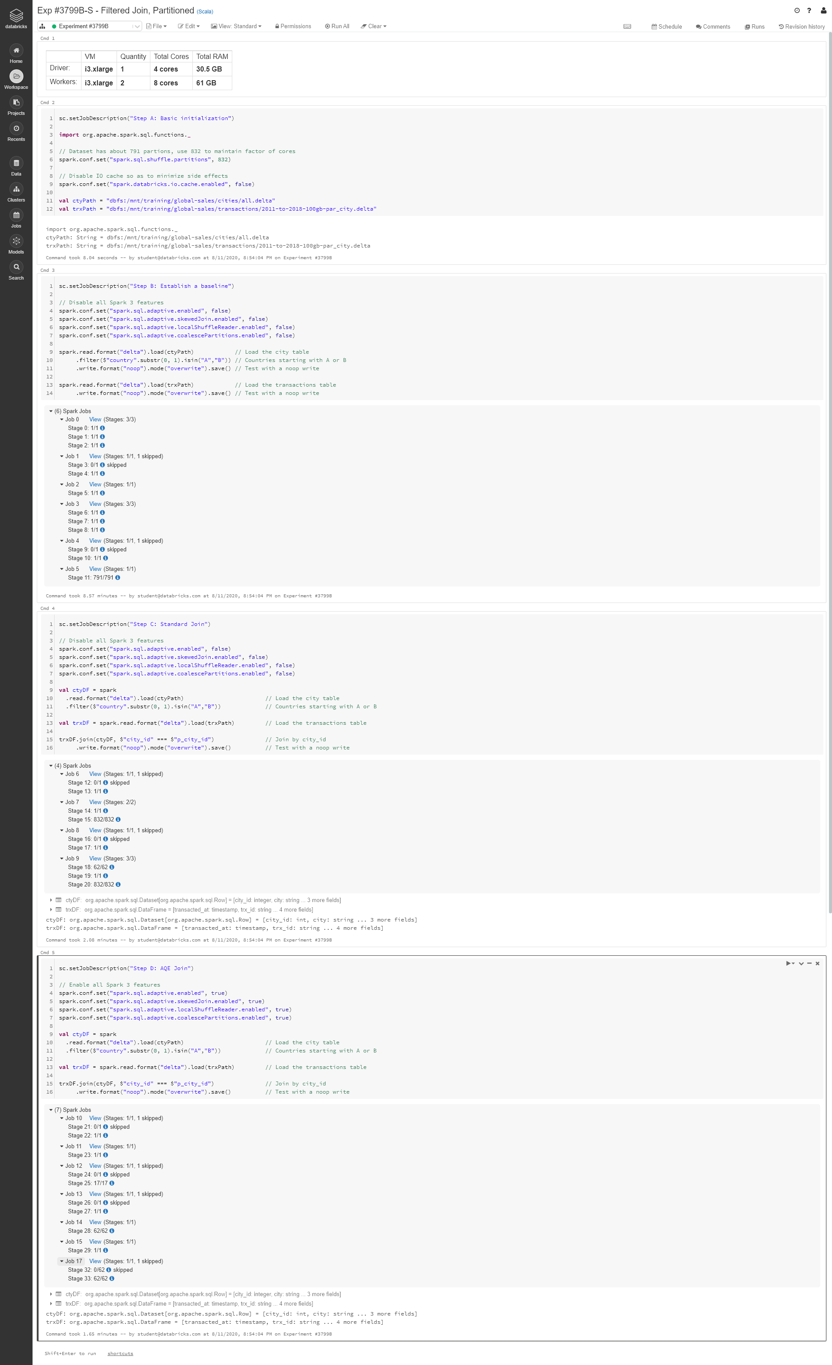
Task: Collapse the (7) Spark Jobs list
Action: click(x=51, y=1110)
